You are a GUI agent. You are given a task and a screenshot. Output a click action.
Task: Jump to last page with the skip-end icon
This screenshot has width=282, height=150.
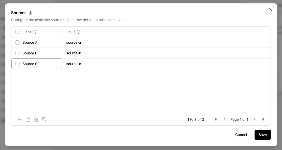(263, 119)
